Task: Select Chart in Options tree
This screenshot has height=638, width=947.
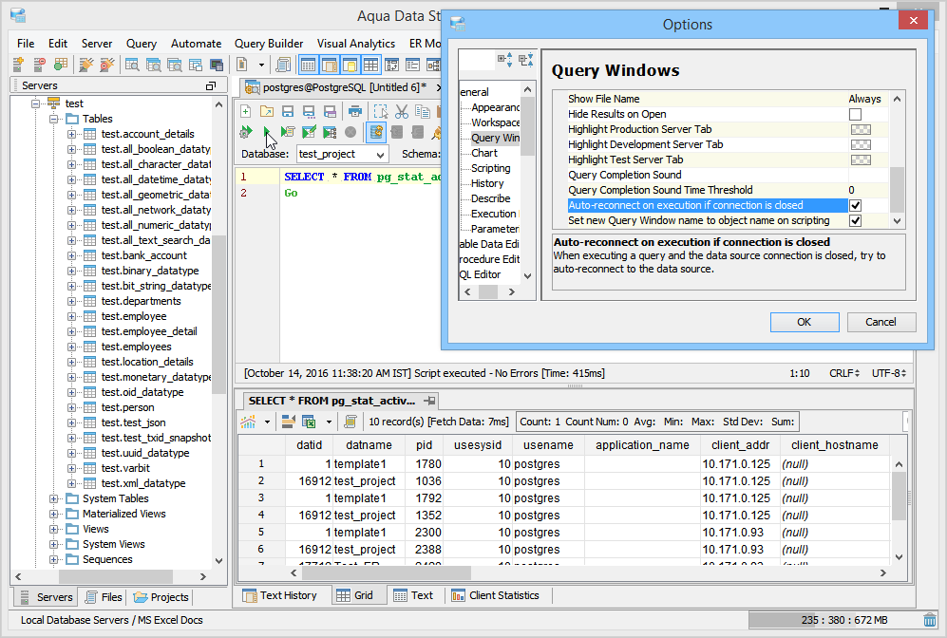Action: click(x=484, y=153)
